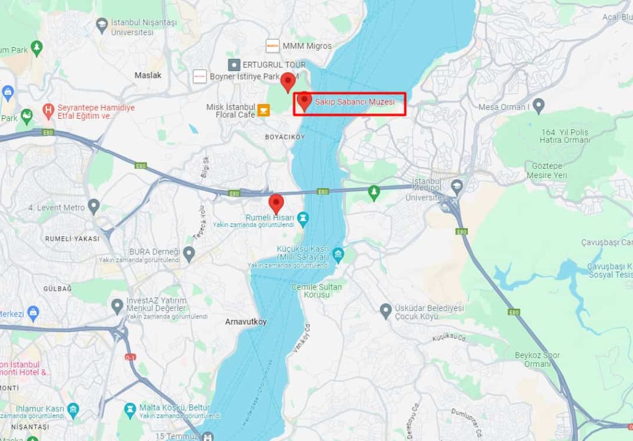Click the 4. Levent Metro pin
This screenshot has width=633, height=441.
94,207
